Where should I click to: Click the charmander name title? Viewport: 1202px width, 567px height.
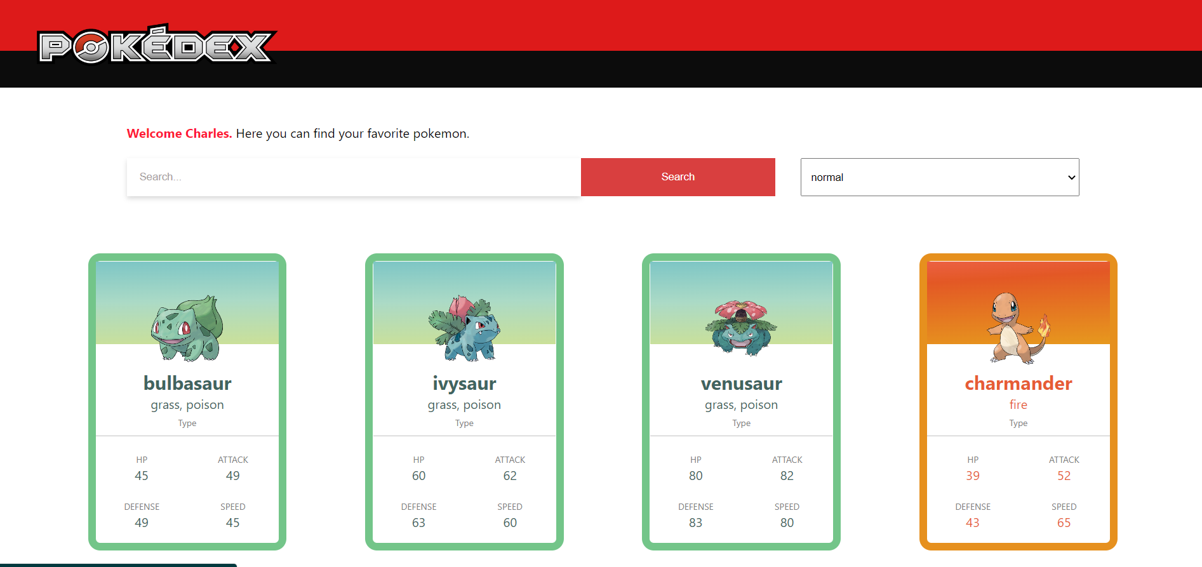point(1018,384)
